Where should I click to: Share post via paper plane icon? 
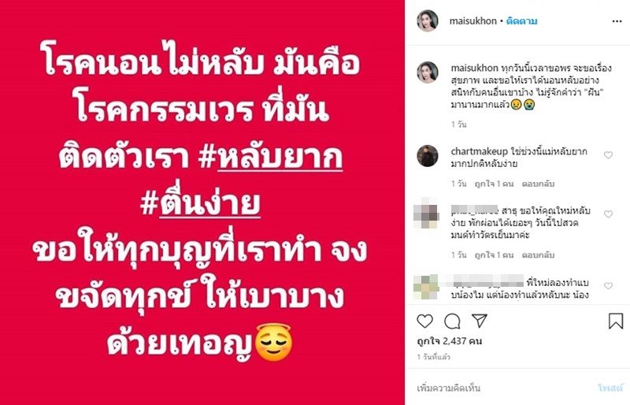point(480,321)
